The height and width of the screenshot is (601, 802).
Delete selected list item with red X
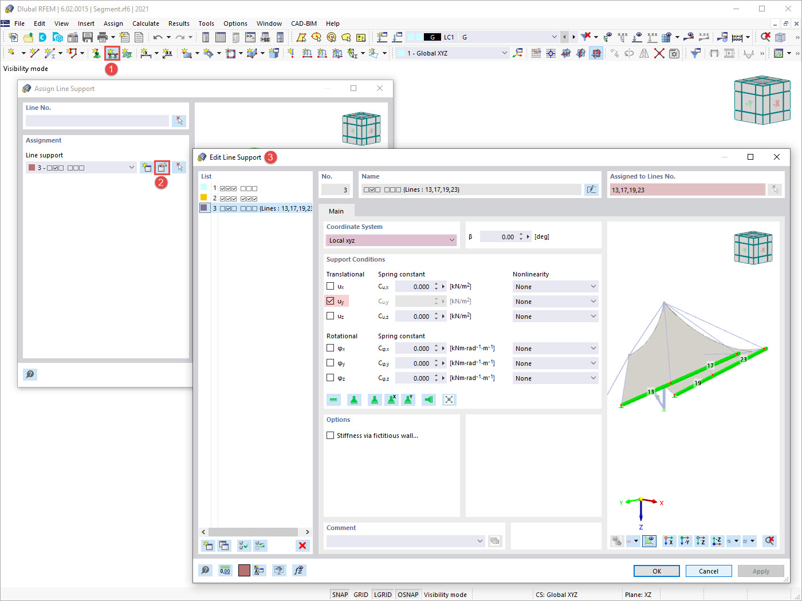coord(302,545)
